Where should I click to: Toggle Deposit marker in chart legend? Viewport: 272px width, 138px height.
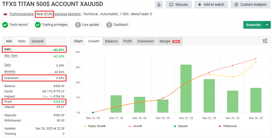(x=181, y=126)
